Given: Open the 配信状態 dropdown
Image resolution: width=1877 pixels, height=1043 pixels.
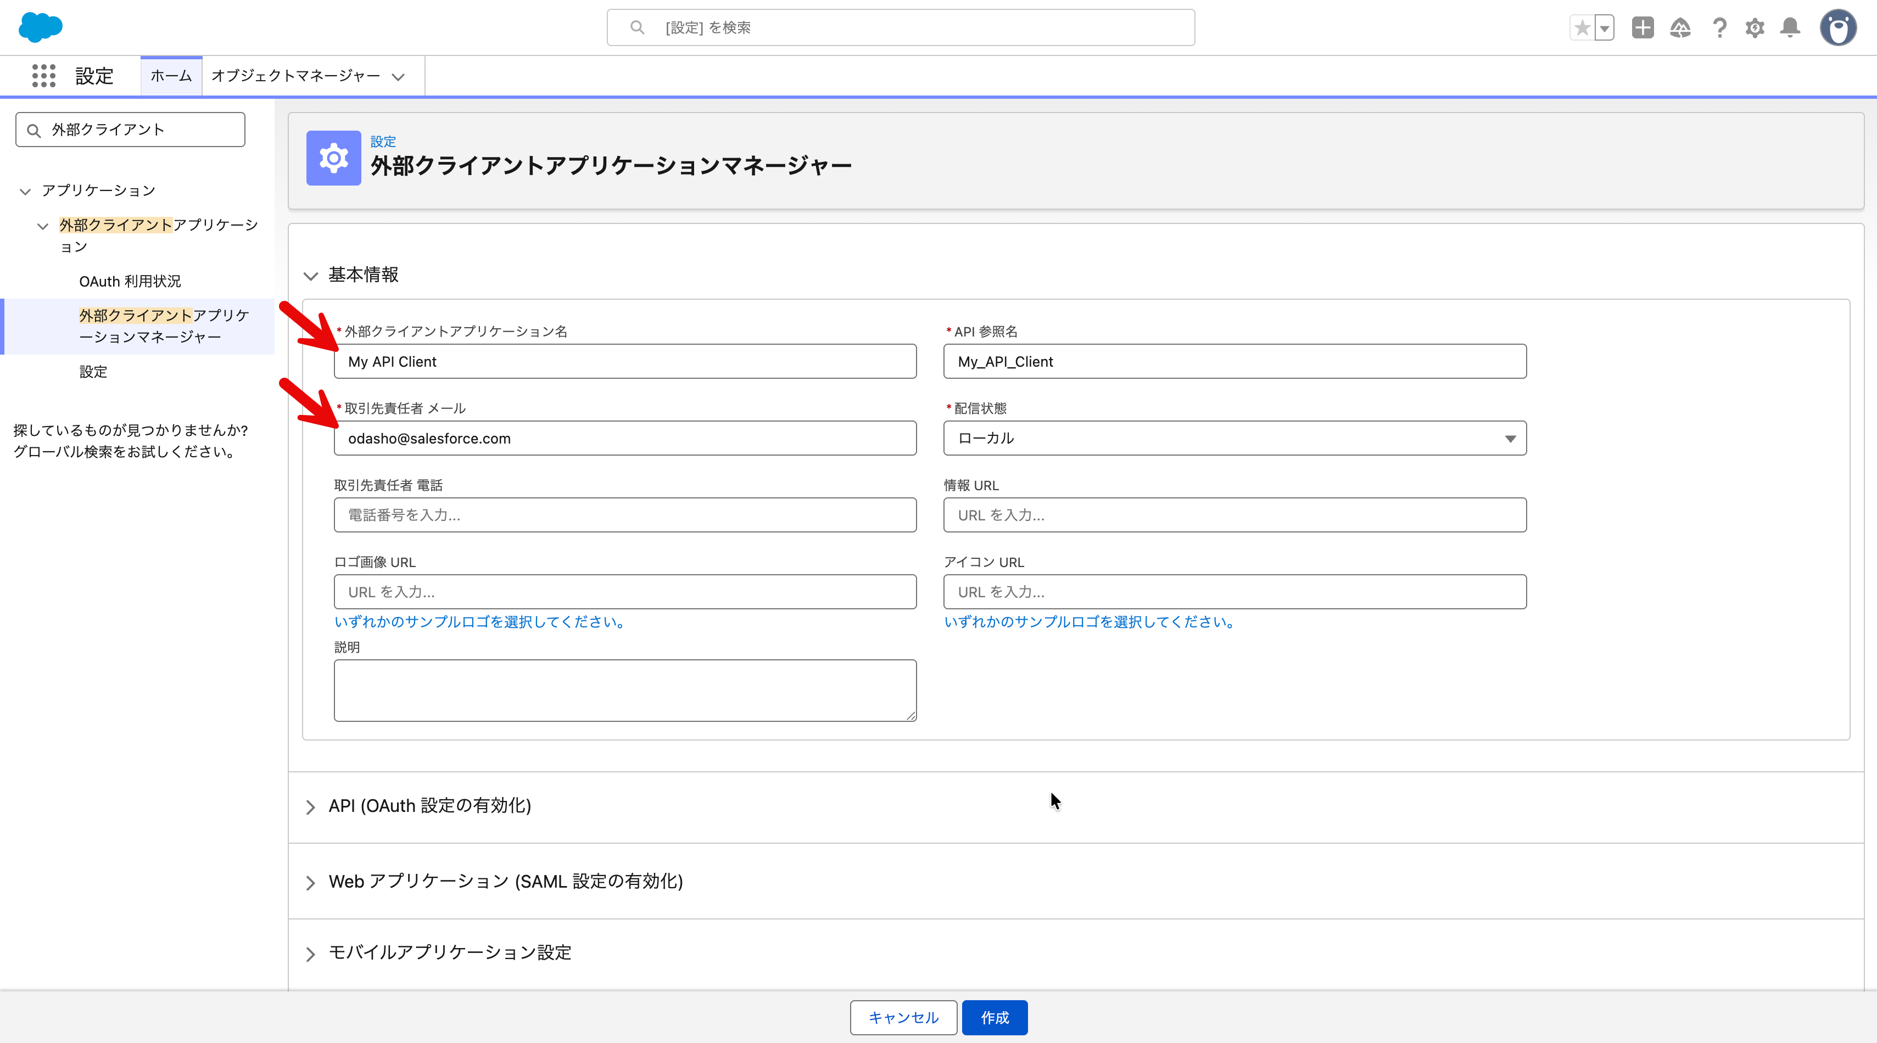Looking at the screenshot, I should [1234, 439].
